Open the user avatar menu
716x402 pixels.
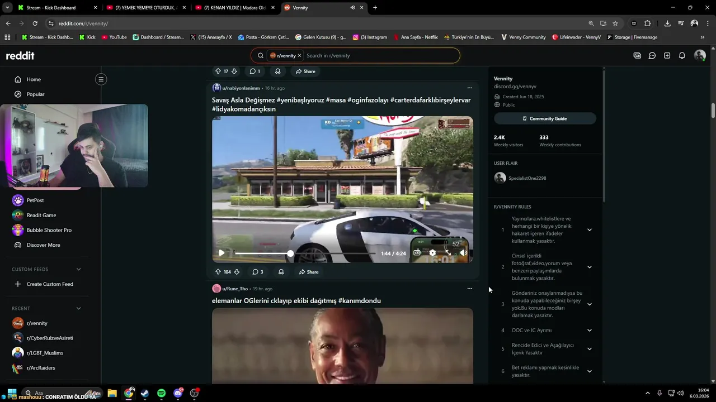click(700, 56)
